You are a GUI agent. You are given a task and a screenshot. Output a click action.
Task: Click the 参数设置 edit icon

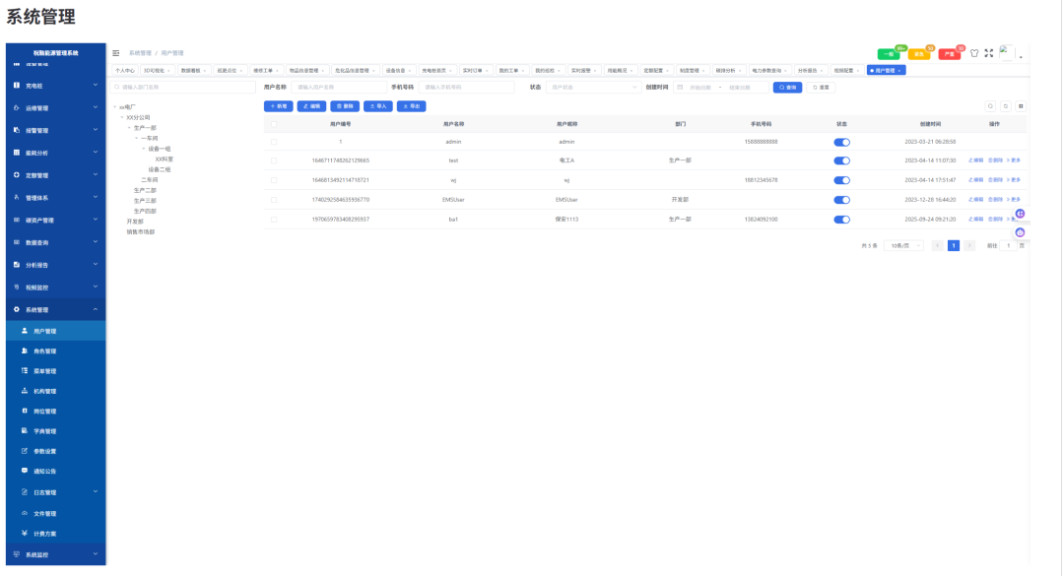click(25, 451)
